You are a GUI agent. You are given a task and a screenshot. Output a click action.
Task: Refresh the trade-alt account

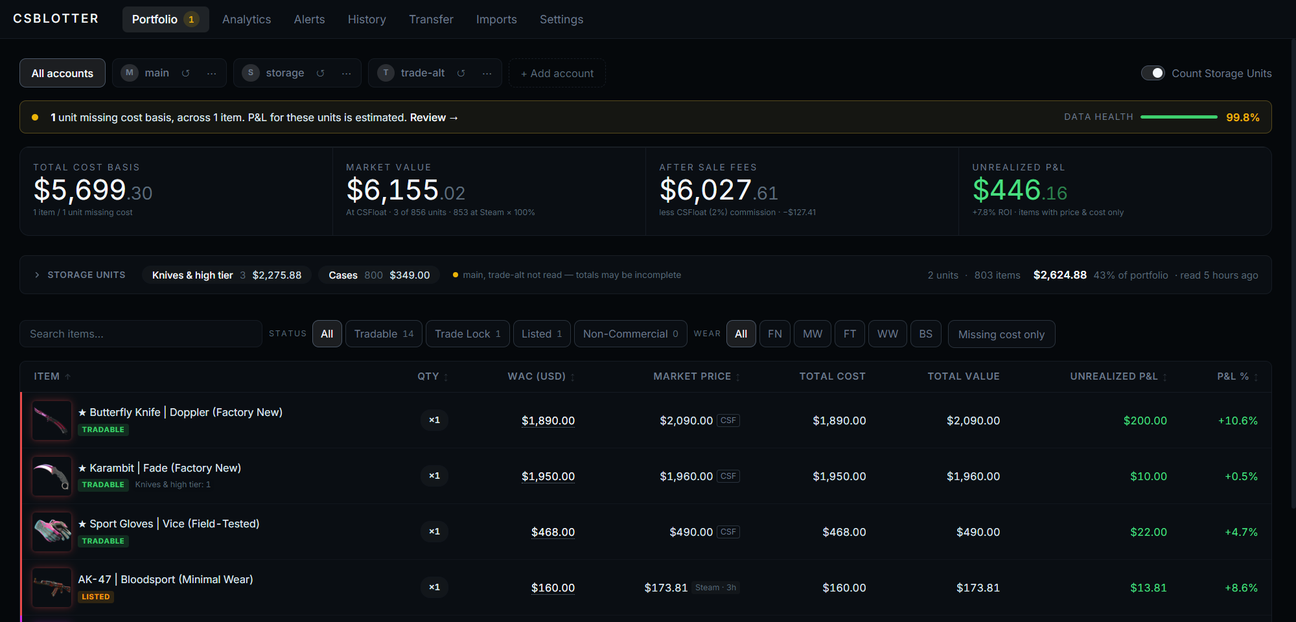point(461,73)
